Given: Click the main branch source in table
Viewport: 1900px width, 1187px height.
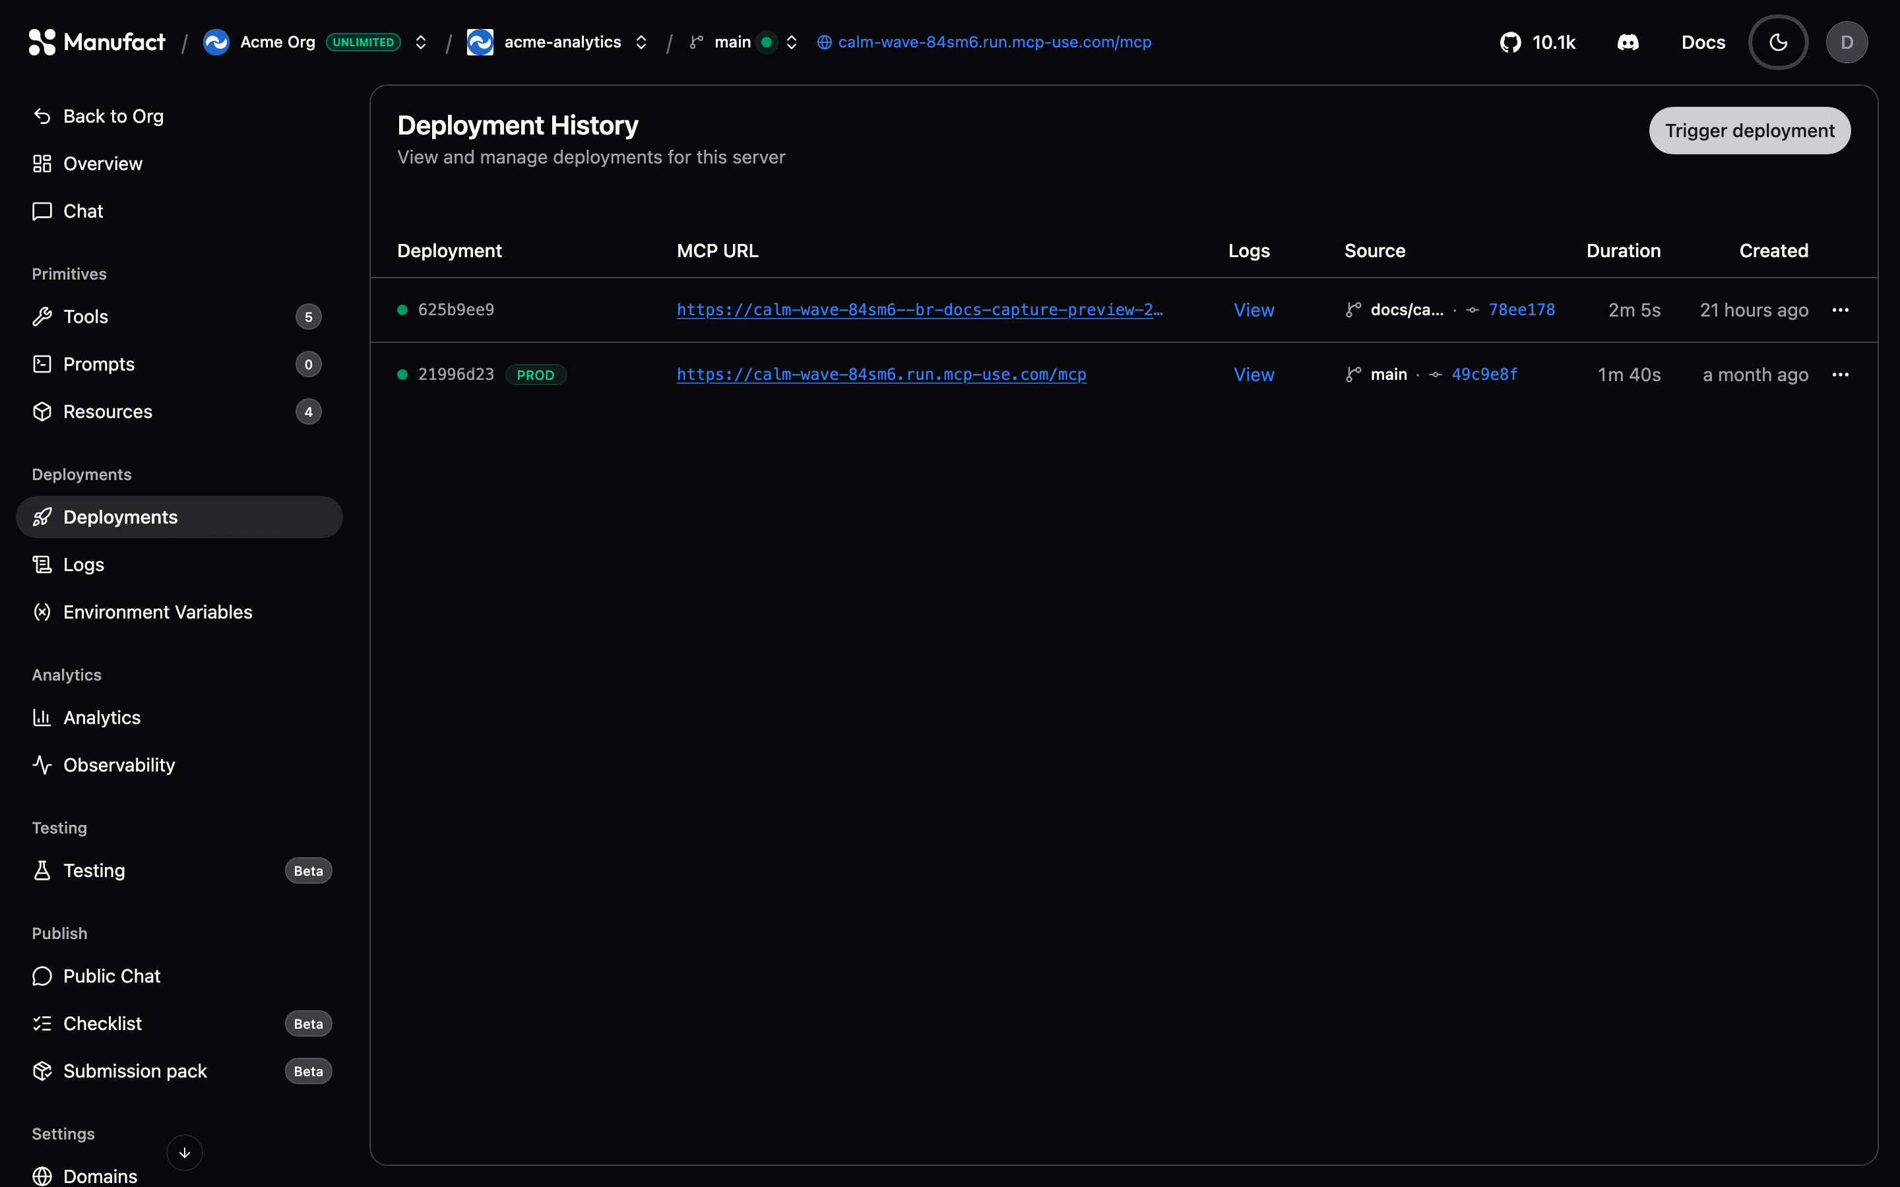Looking at the screenshot, I should click(x=1376, y=375).
